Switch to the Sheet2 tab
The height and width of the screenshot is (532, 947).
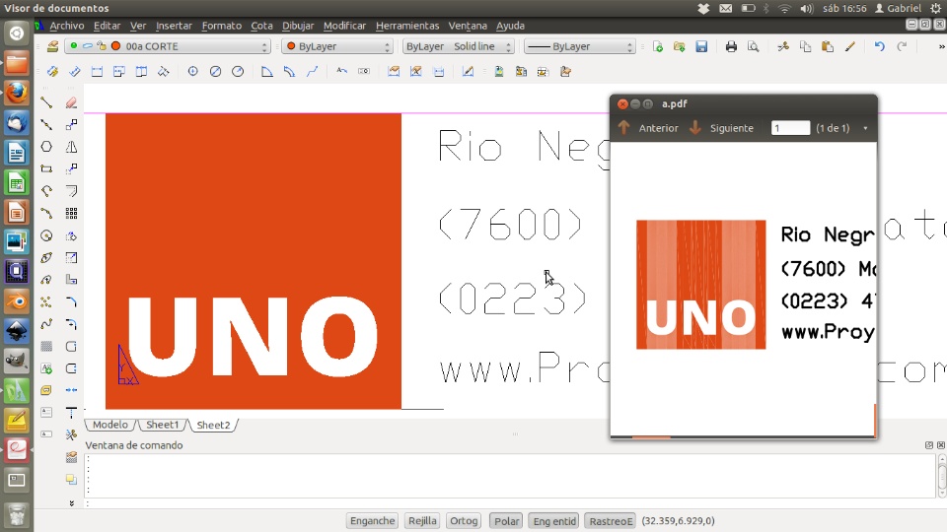pos(213,425)
